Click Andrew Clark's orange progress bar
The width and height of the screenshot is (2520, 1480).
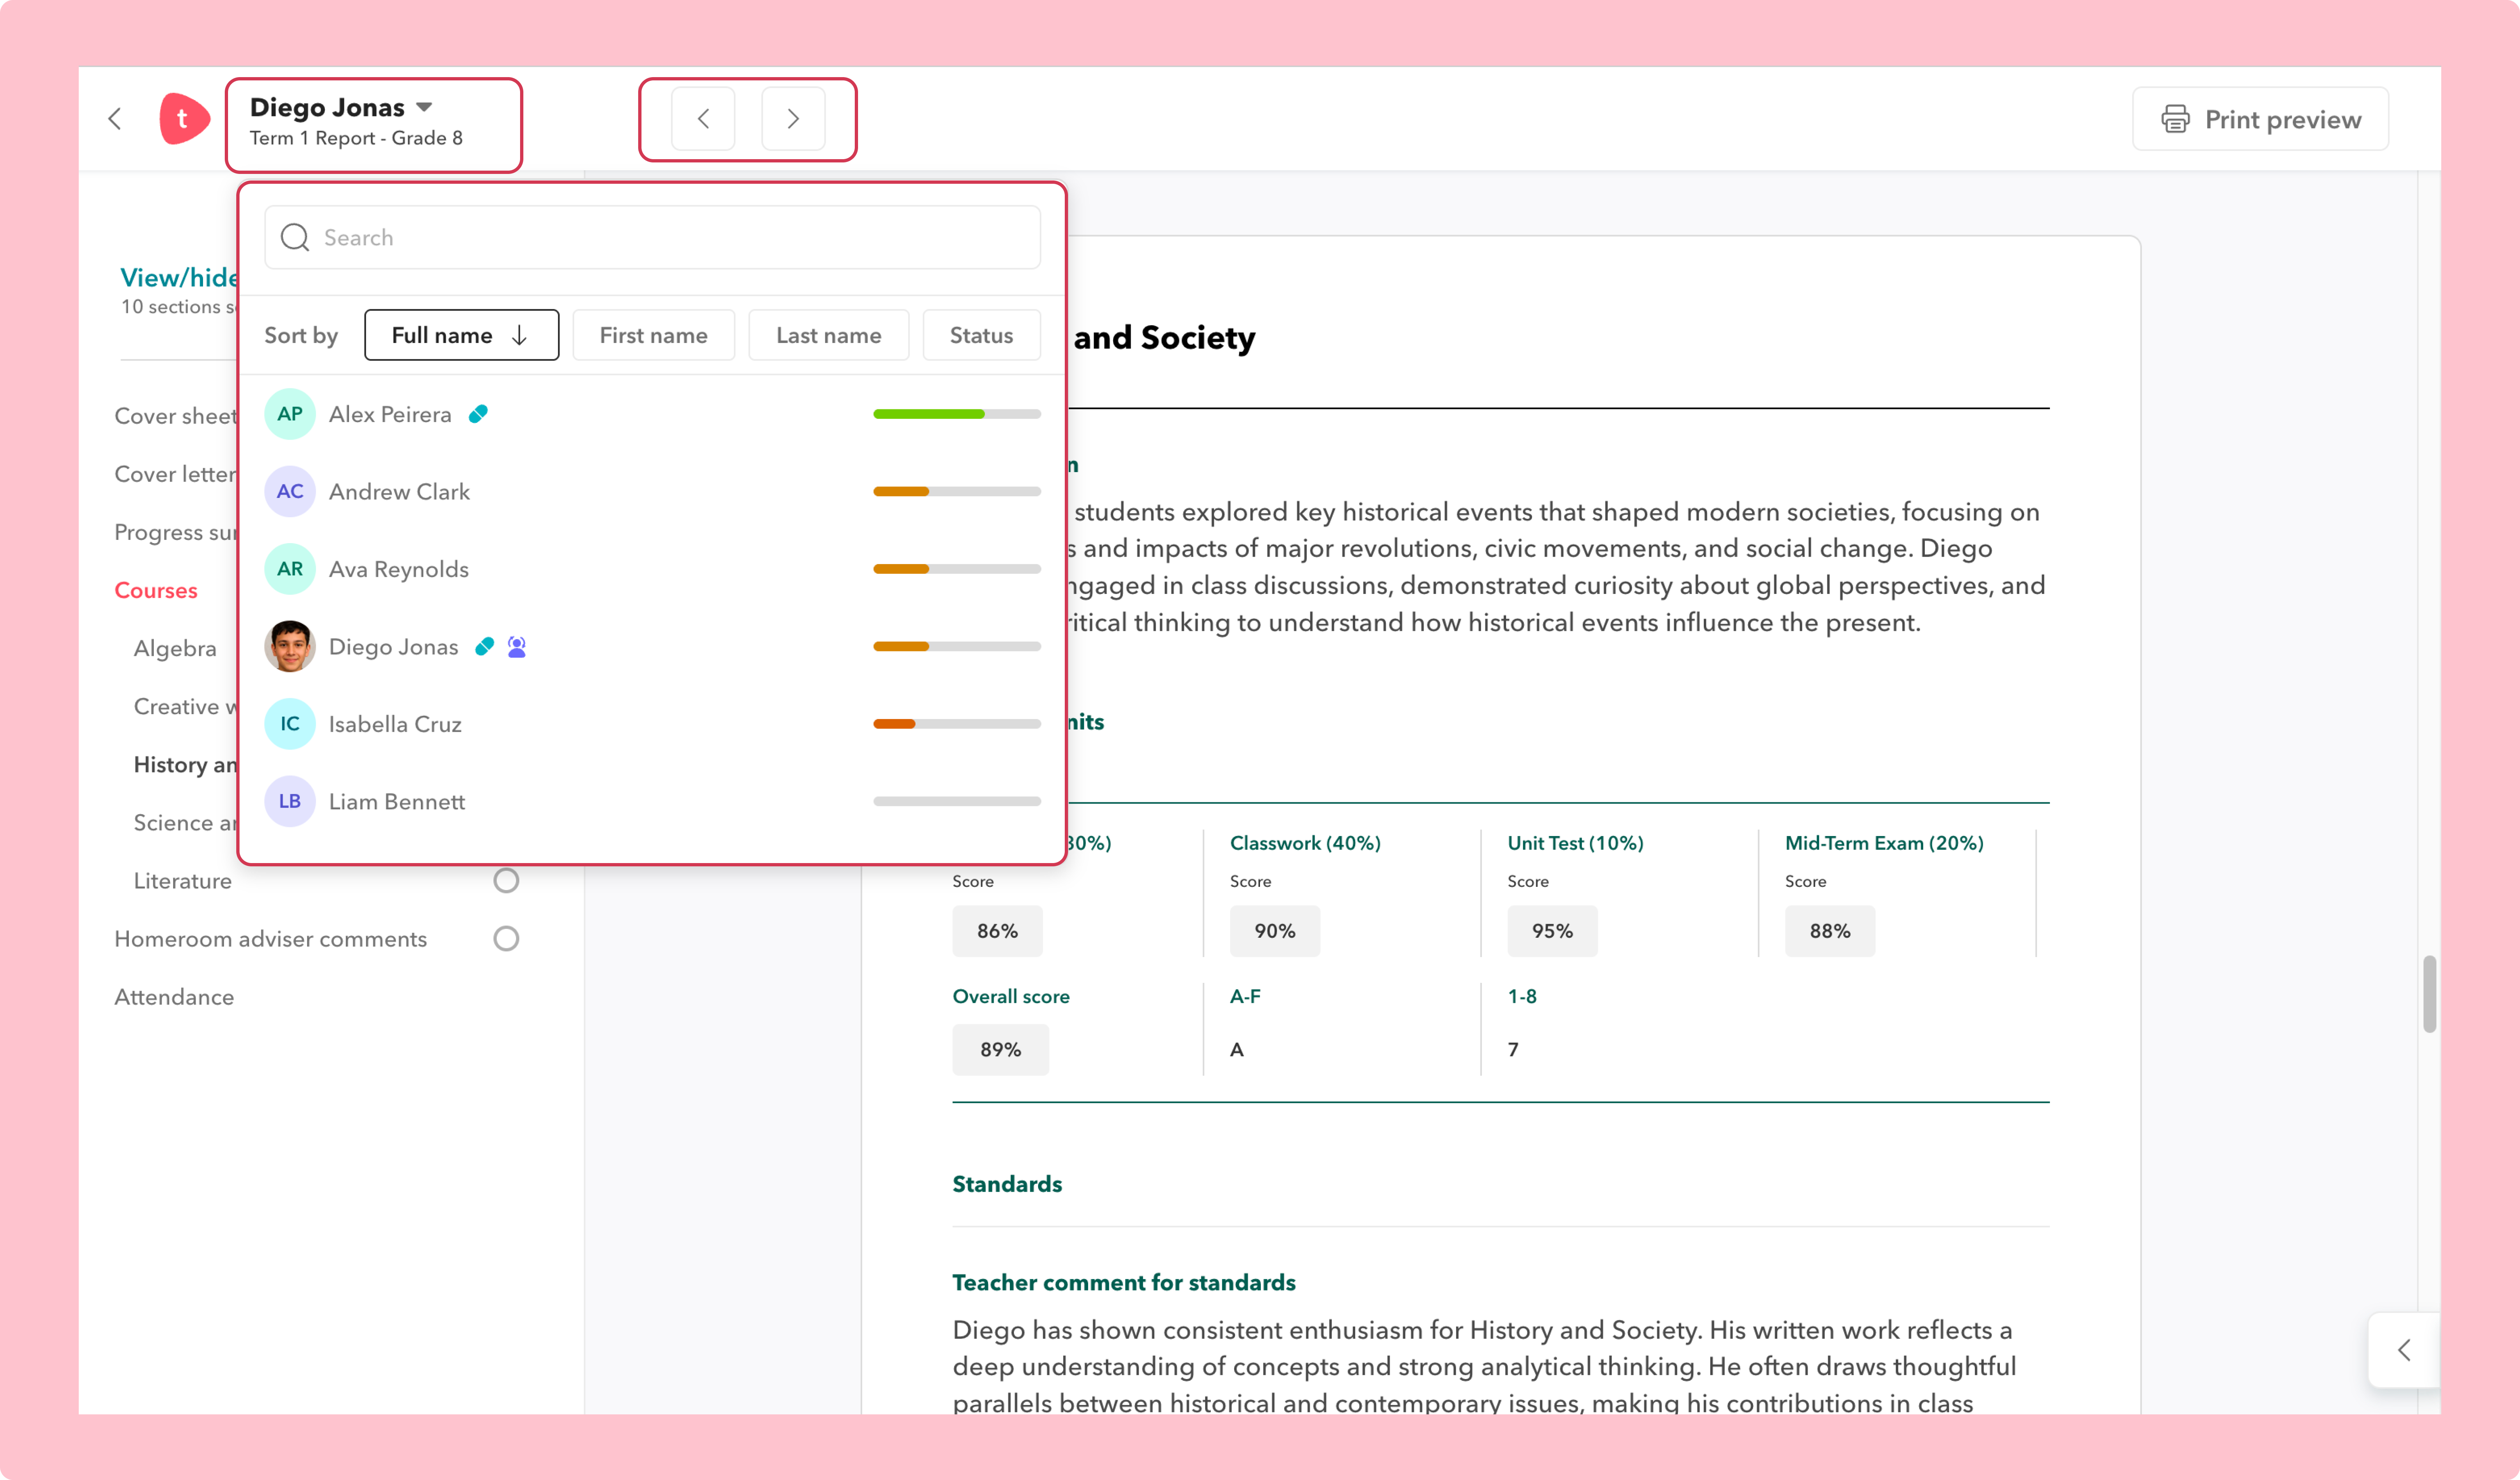click(957, 491)
